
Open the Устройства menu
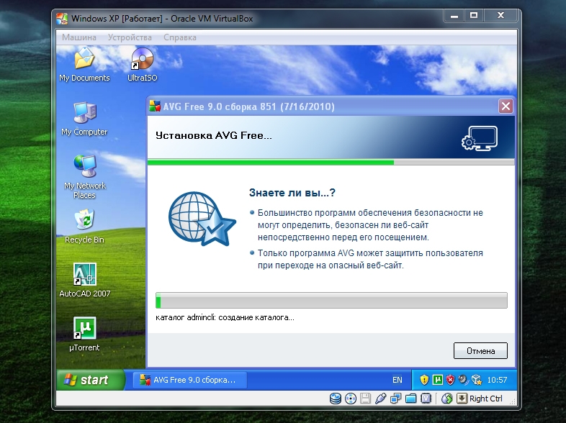click(x=130, y=37)
